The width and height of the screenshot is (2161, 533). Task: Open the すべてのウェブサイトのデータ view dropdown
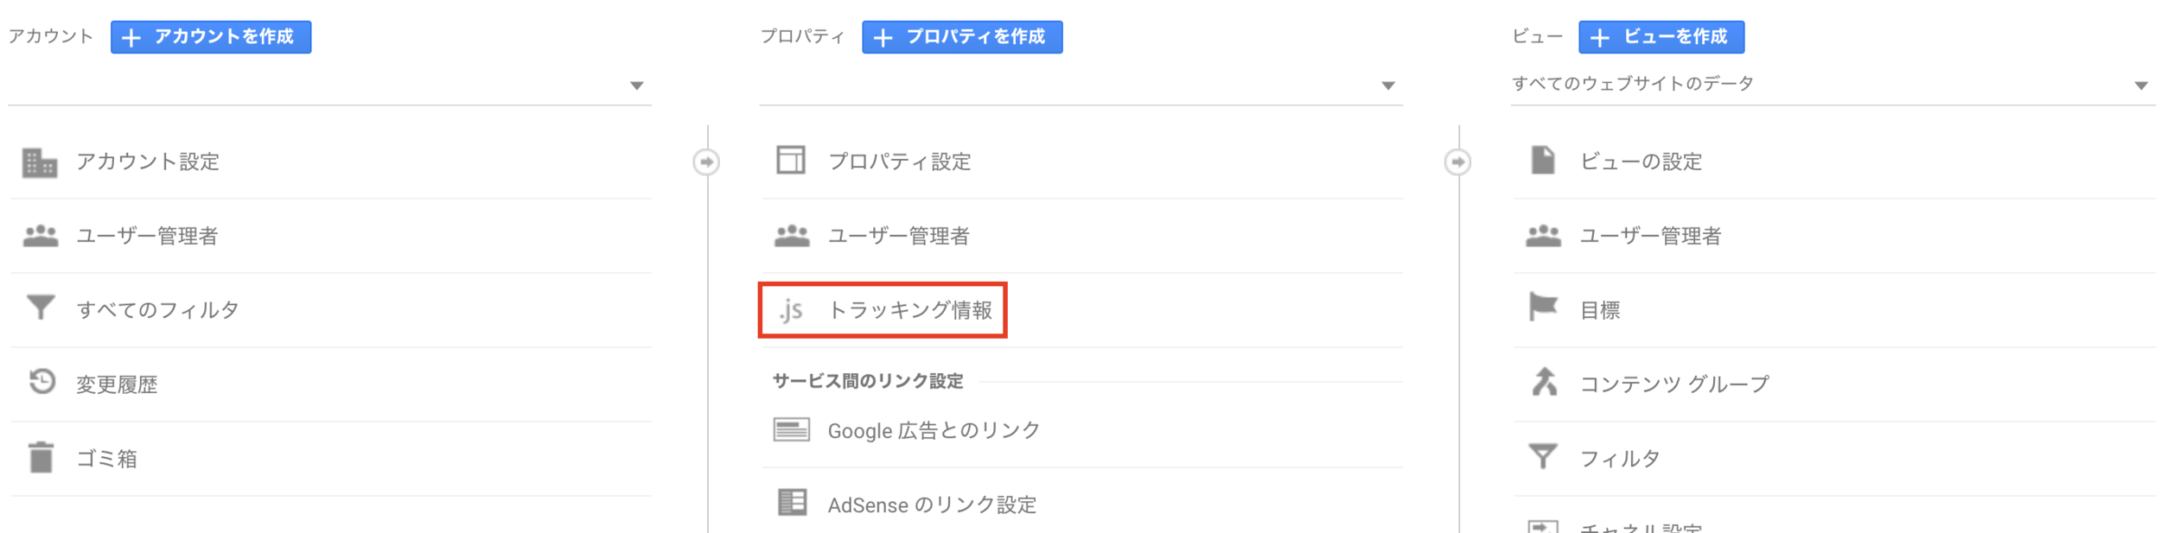[x=1833, y=84]
